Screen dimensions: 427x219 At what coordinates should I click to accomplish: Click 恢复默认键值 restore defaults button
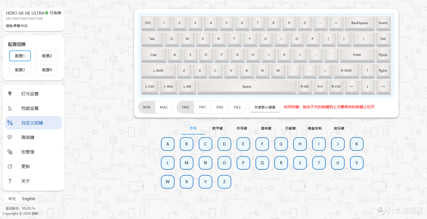[265, 107]
